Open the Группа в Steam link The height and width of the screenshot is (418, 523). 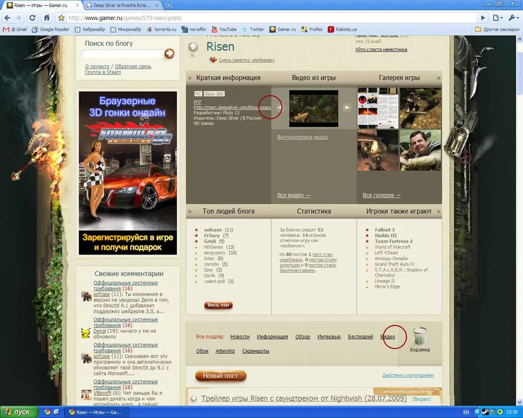pyautogui.click(x=103, y=72)
